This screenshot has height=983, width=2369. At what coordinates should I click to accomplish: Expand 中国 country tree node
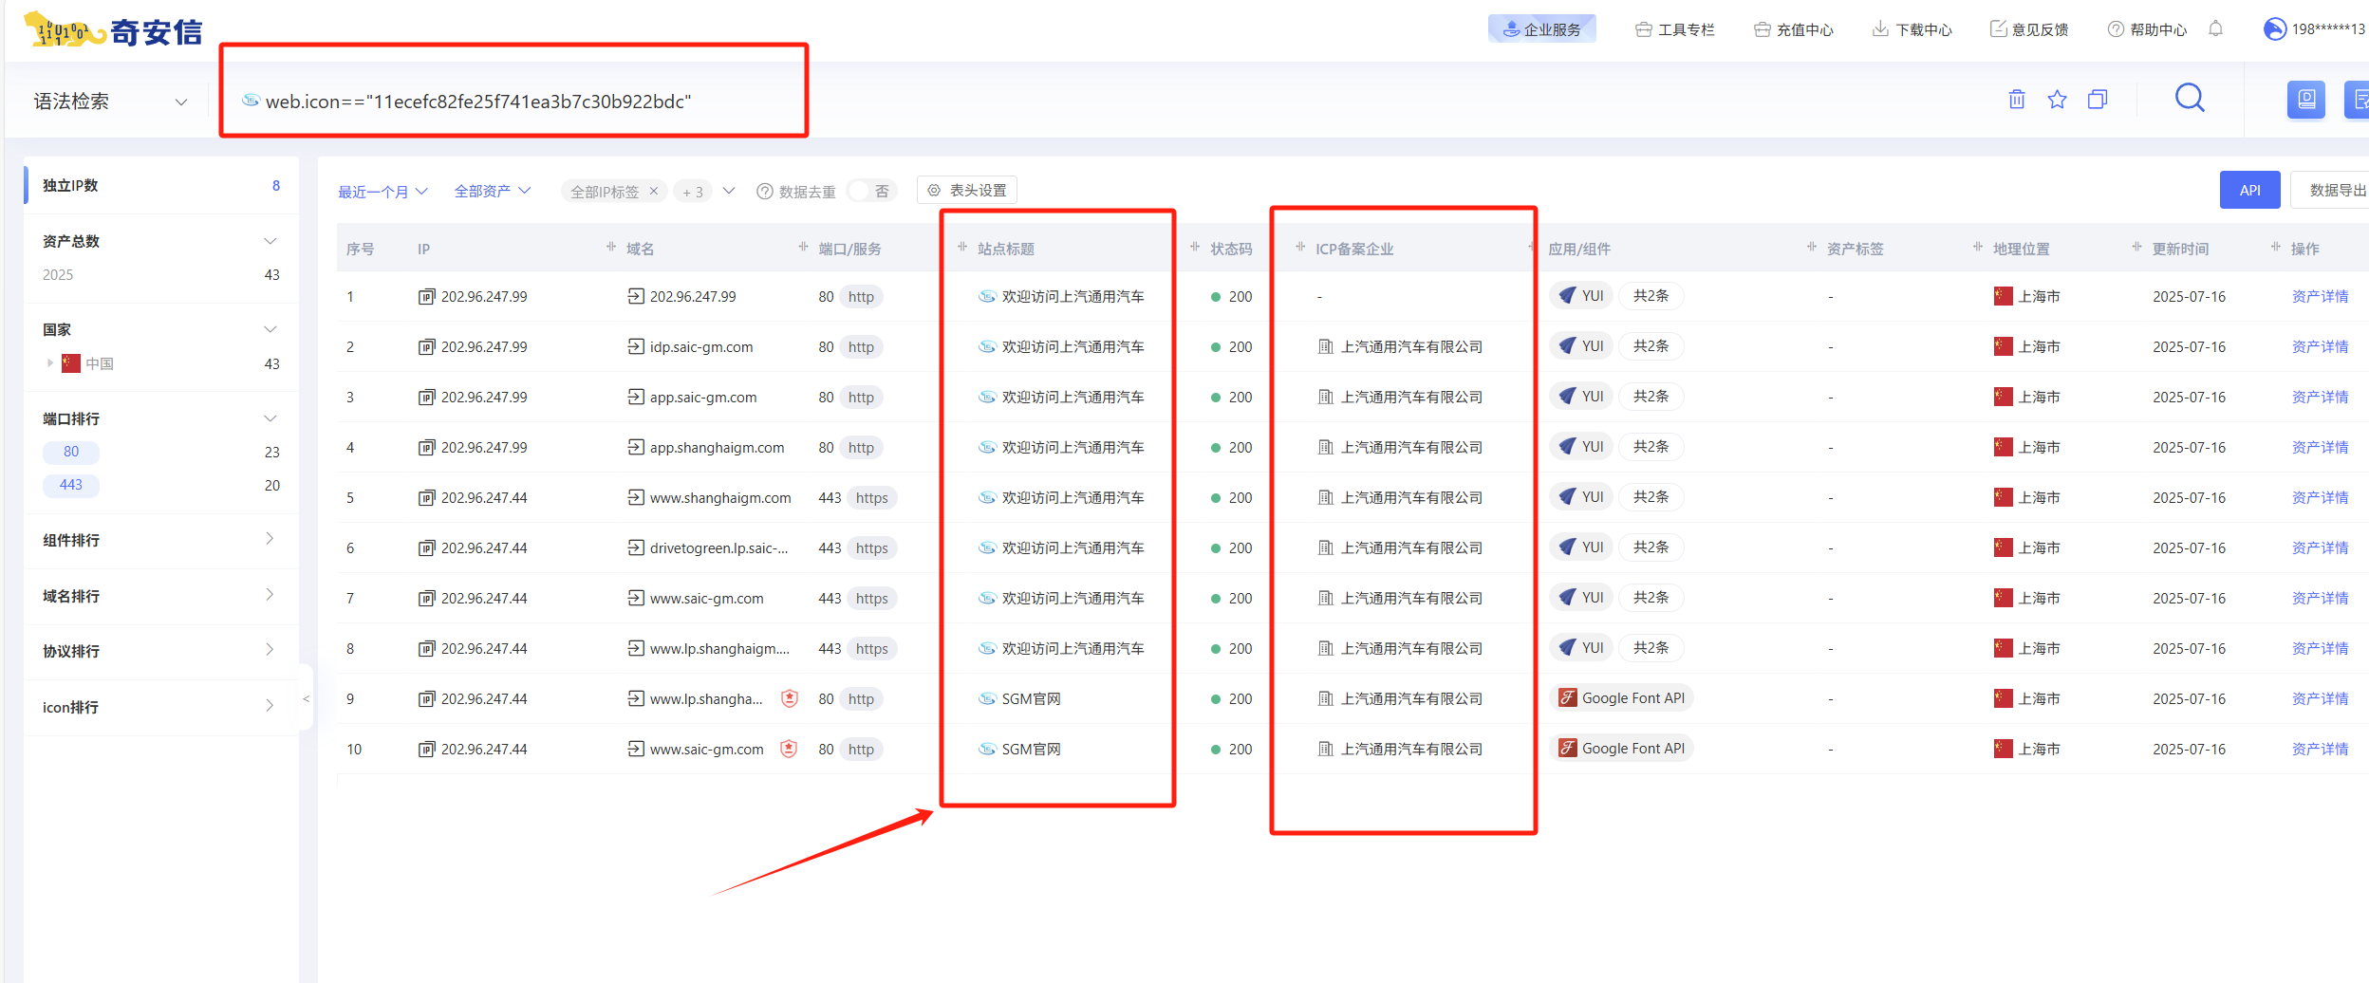click(x=49, y=362)
